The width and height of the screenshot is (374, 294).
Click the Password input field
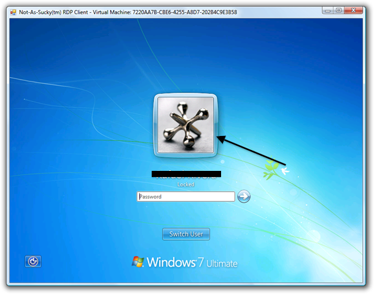(186, 197)
